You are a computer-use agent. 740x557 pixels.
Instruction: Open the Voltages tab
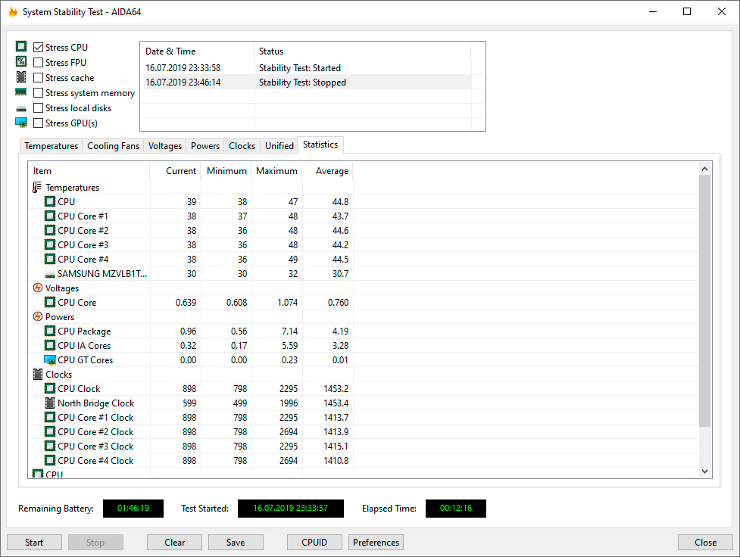164,146
